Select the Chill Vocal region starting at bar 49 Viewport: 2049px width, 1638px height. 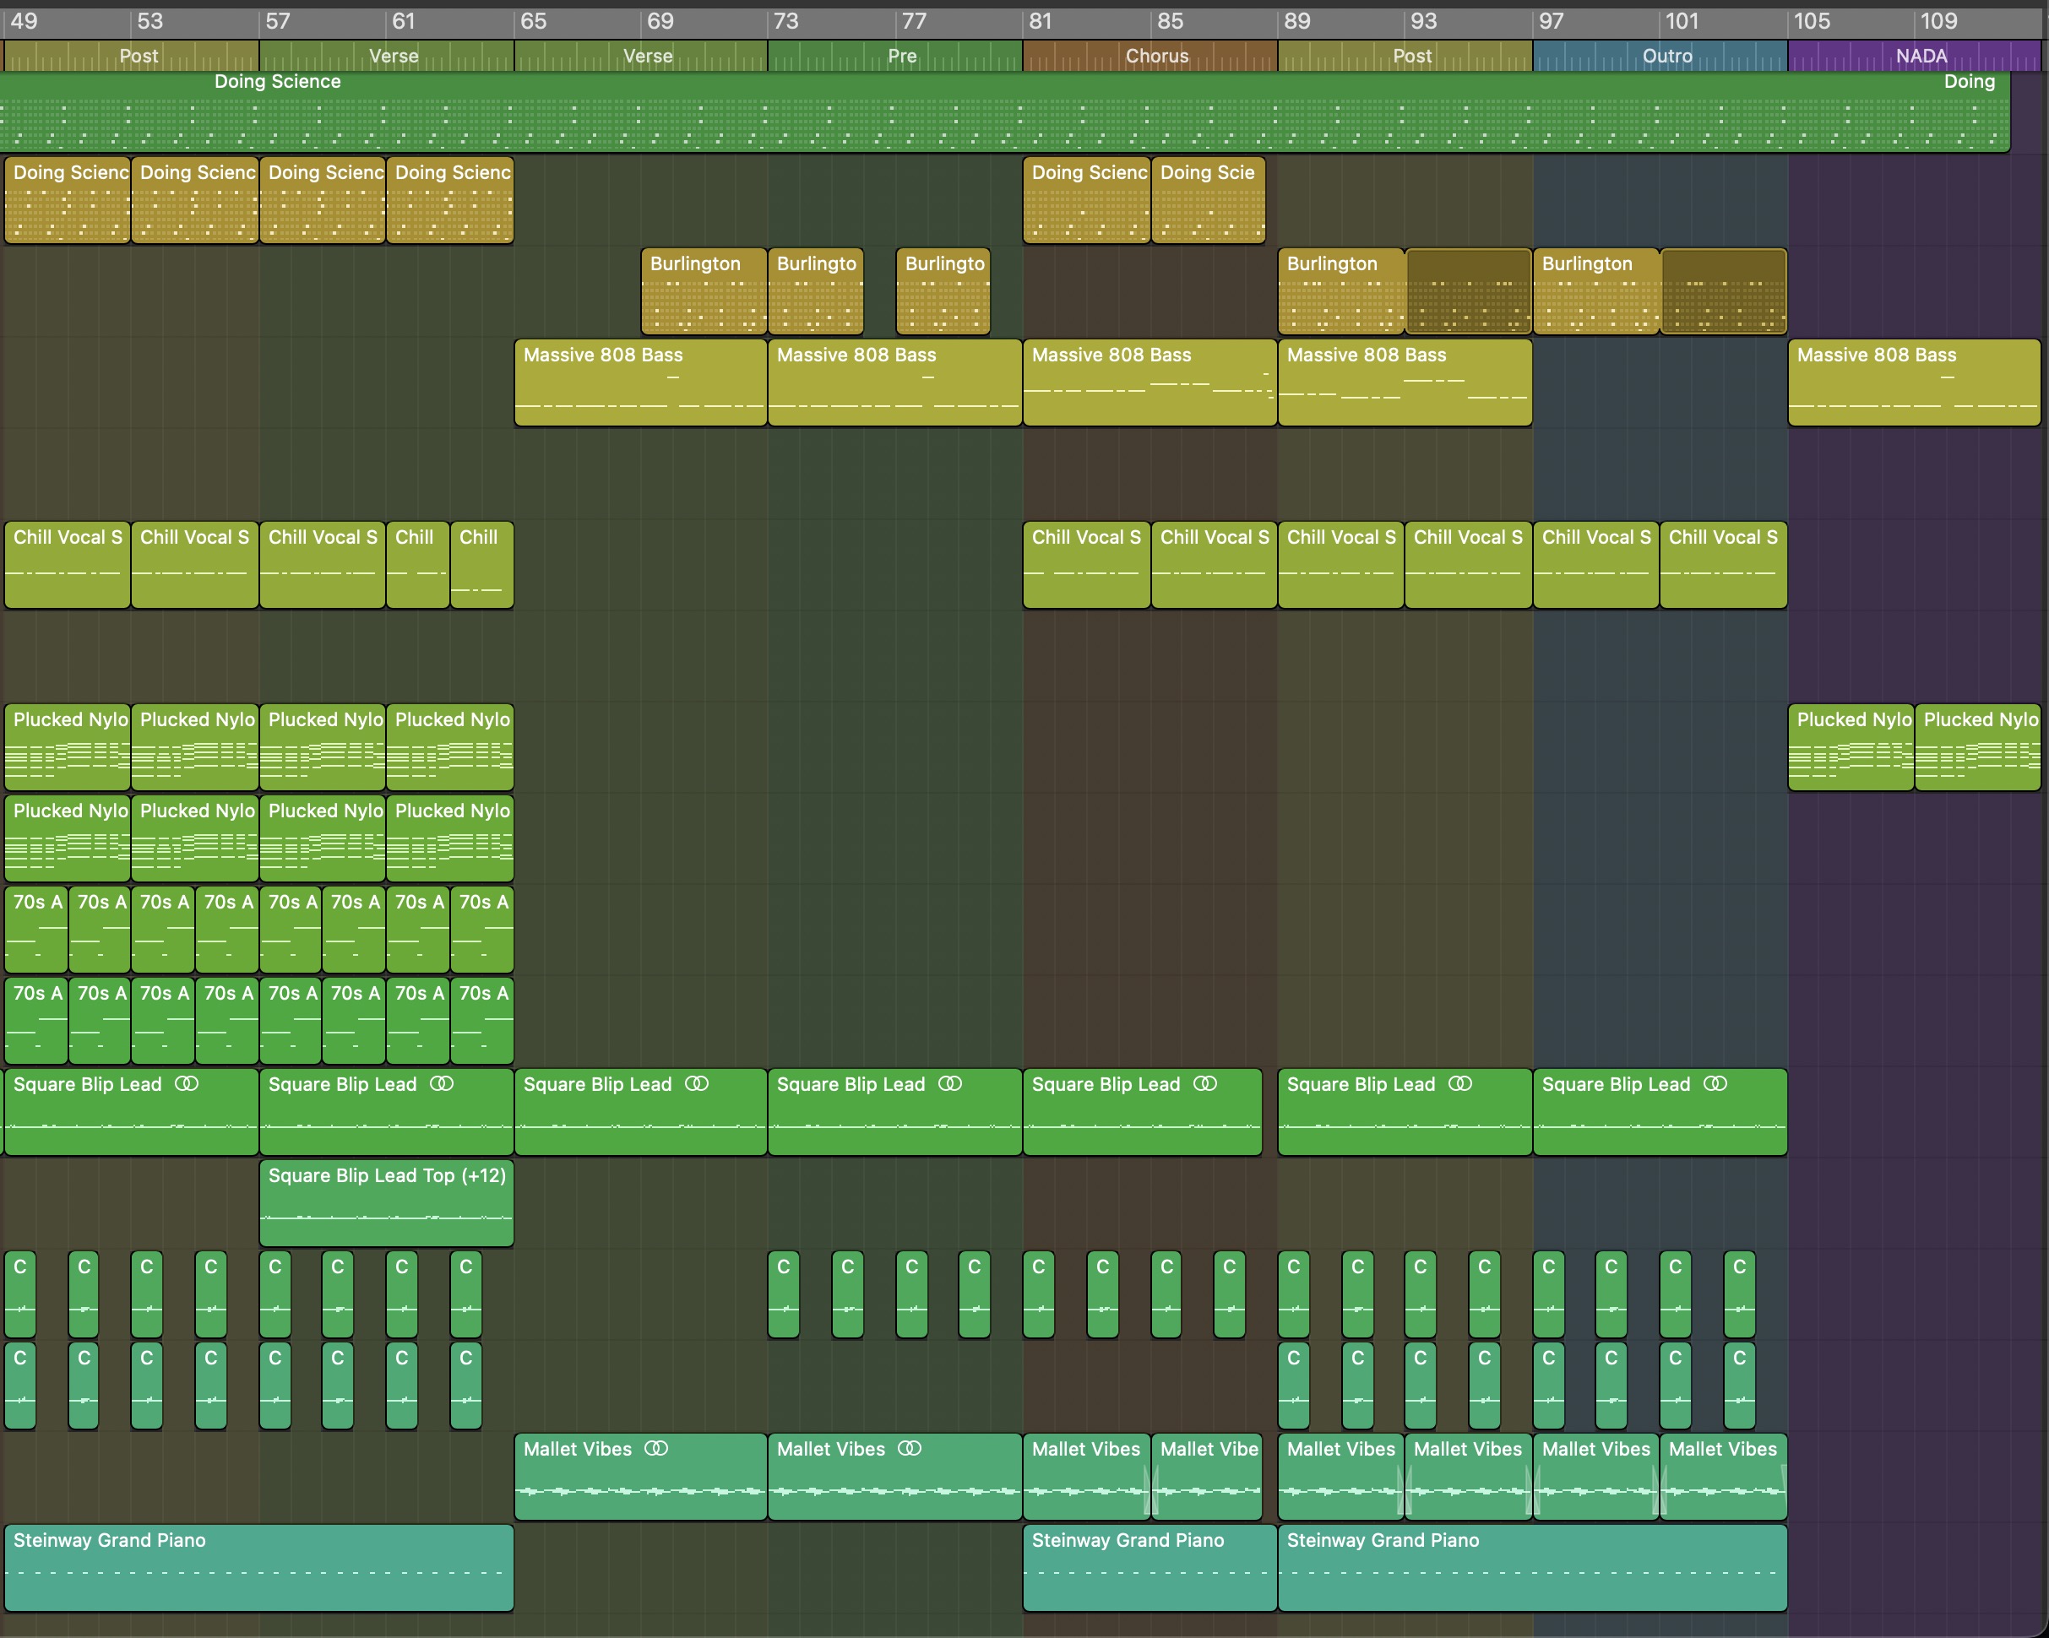[67, 564]
